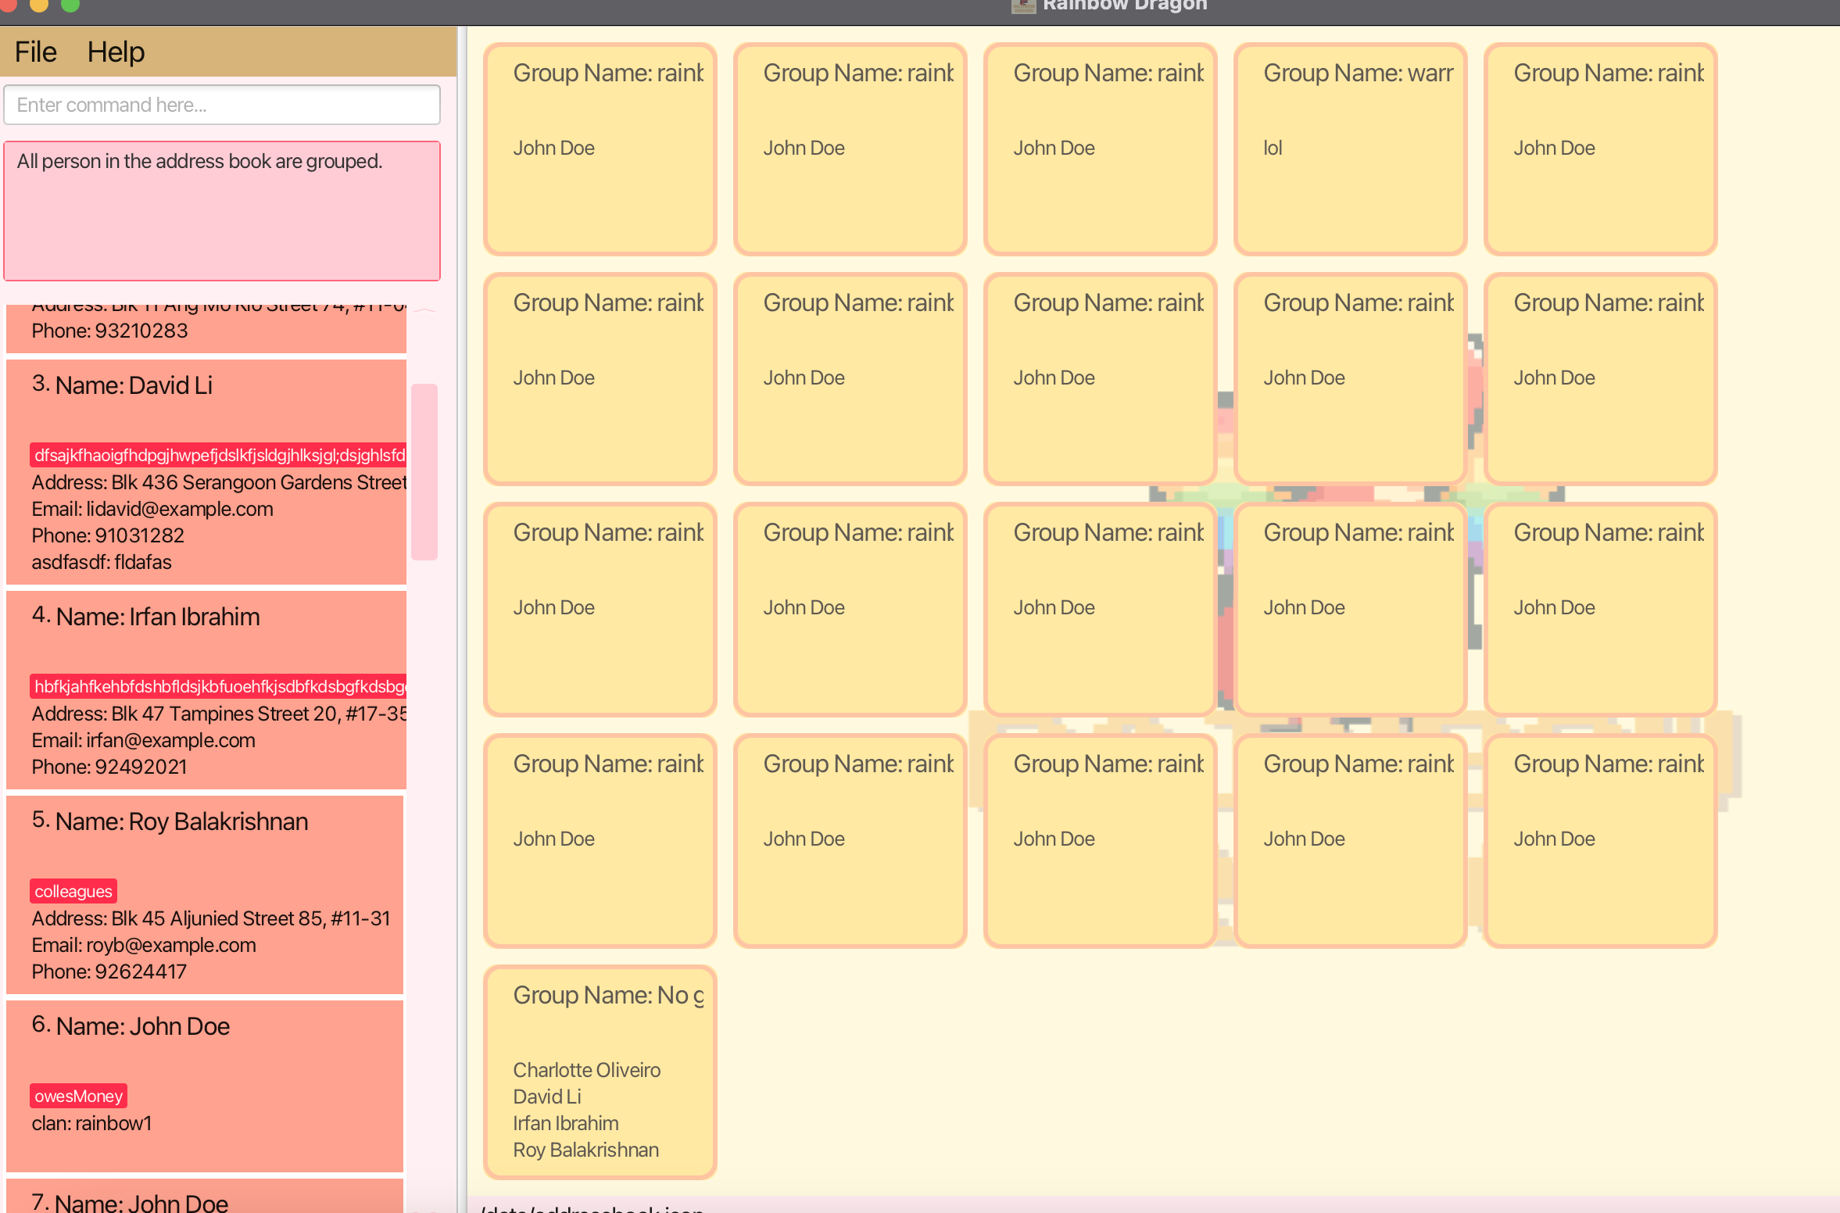Open the File menu
The image size is (1840, 1213).
coord(35,52)
